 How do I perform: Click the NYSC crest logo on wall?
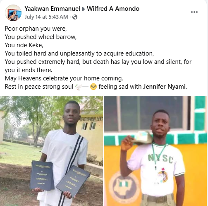124,187
